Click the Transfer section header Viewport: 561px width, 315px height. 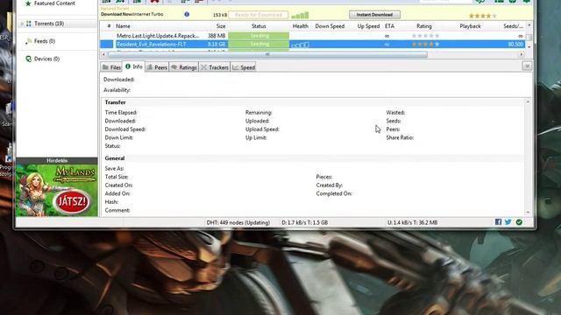pos(115,102)
